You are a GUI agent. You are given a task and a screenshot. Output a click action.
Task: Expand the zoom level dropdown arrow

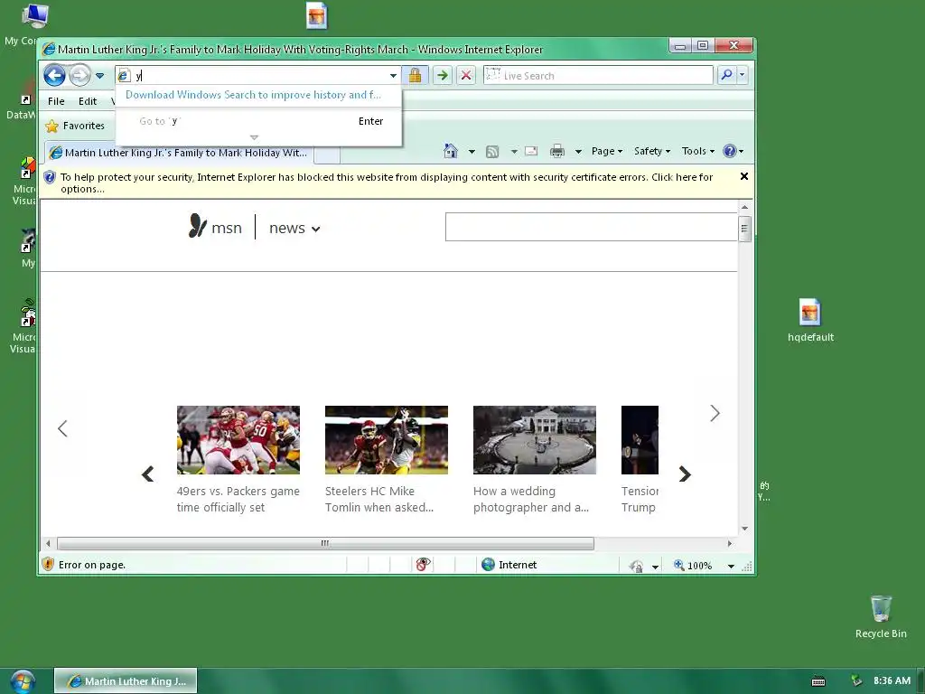pos(731,566)
